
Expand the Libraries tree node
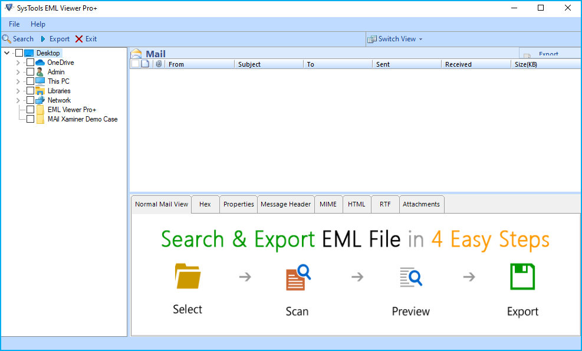click(18, 91)
